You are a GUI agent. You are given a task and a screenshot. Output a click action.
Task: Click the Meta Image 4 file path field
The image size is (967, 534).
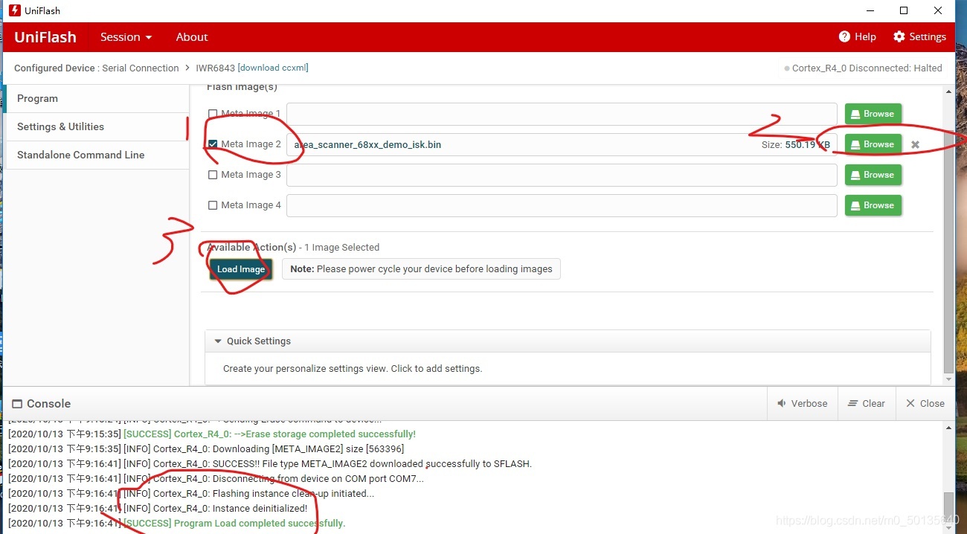coord(562,205)
